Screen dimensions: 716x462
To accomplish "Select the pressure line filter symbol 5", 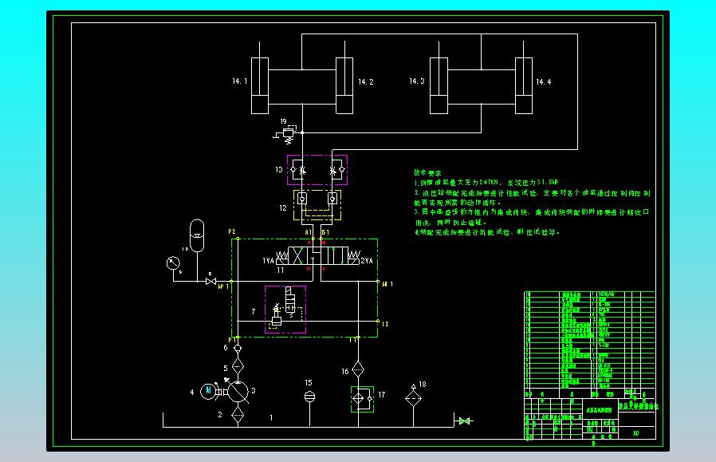I will [x=238, y=366].
